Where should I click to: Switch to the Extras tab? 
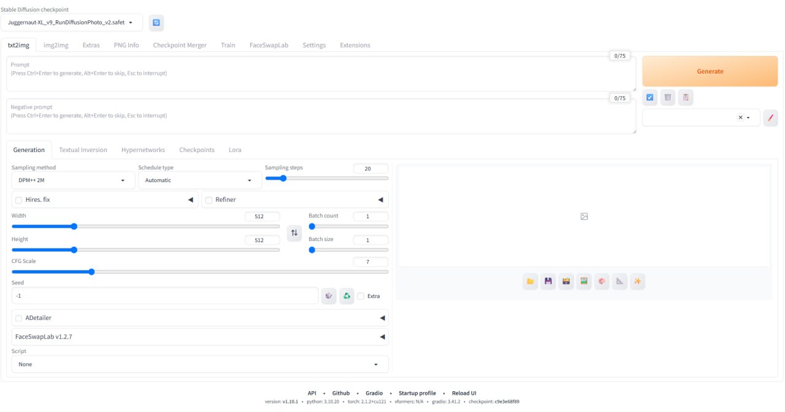coord(91,45)
